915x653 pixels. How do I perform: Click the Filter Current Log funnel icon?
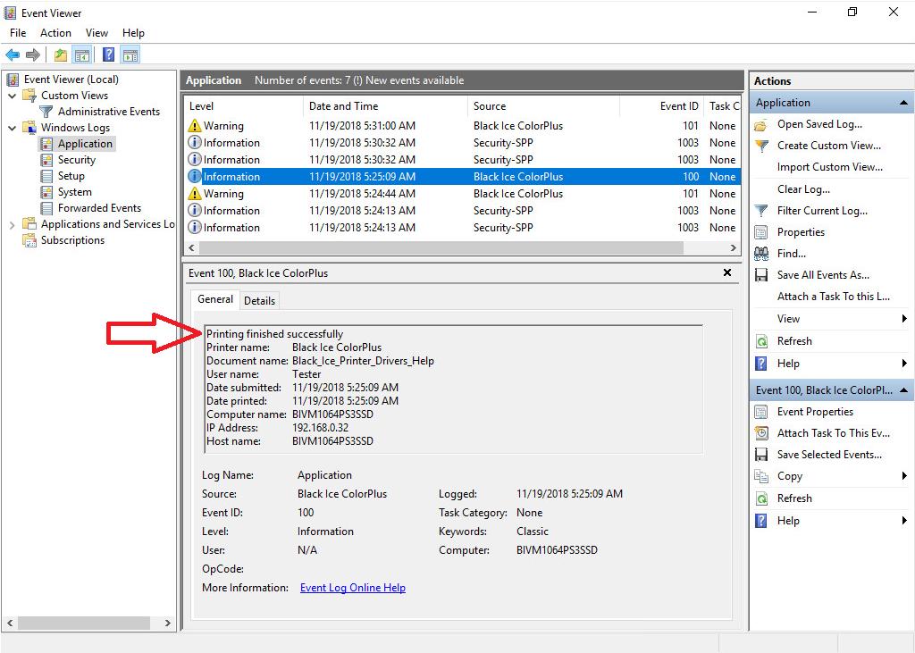click(761, 211)
